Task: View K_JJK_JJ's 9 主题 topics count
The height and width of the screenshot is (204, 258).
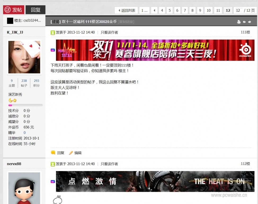Action: click(12, 83)
